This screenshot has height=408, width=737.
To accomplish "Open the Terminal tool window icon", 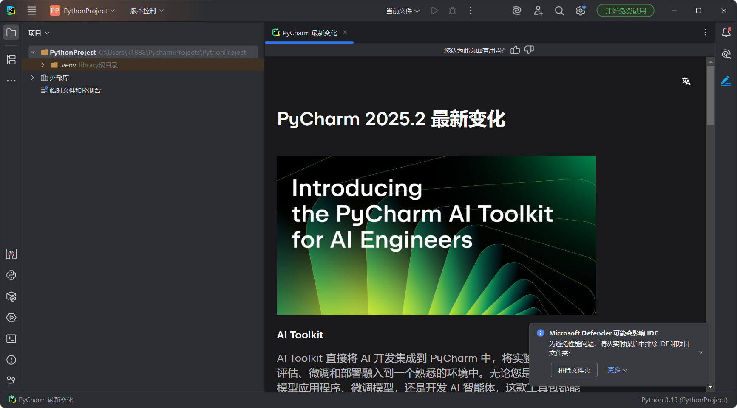I will pyautogui.click(x=11, y=339).
